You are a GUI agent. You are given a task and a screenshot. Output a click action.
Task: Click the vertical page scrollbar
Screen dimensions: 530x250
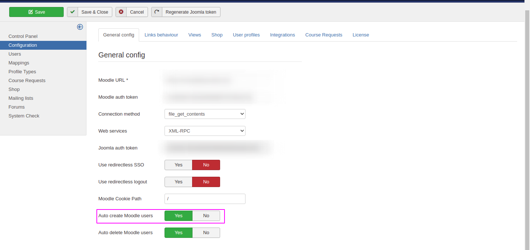527,129
